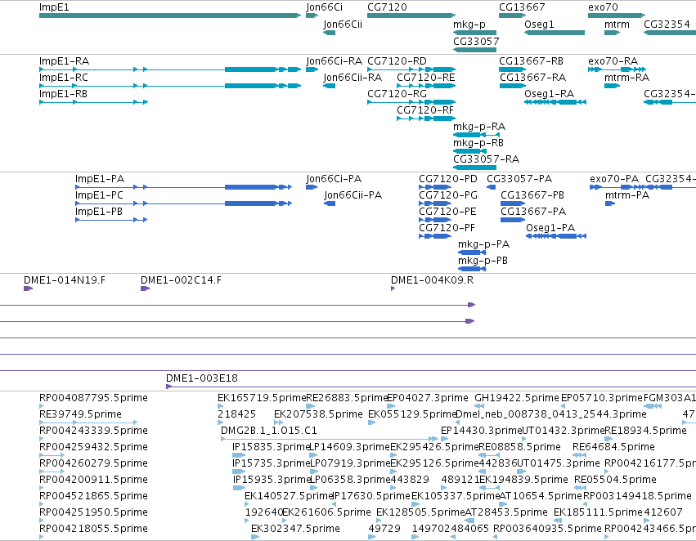Select protein mkg-p-PB
Image resolution: width=696 pixels, height=541 pixels.
(472, 269)
